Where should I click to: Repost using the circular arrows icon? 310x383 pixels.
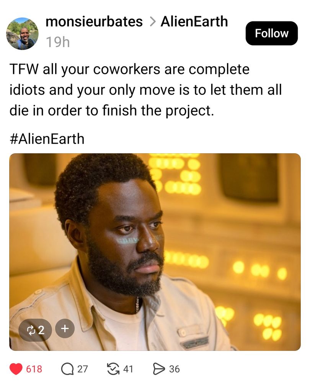click(113, 369)
